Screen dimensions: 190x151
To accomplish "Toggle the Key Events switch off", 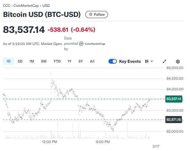I will tap(113, 61).
